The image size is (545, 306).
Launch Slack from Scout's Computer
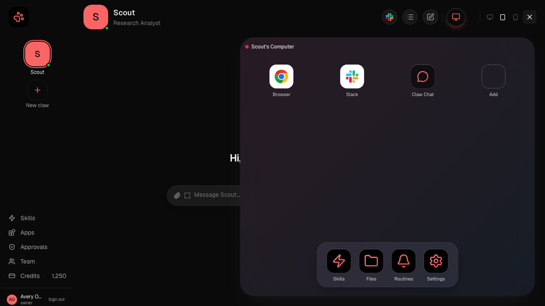tap(352, 76)
